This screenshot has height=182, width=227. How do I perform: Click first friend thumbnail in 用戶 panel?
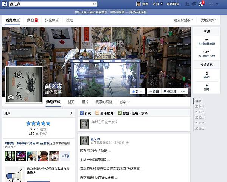click(10, 156)
